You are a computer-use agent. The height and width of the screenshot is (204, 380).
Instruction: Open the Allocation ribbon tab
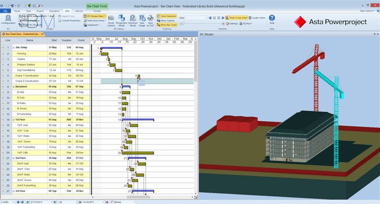[54, 10]
